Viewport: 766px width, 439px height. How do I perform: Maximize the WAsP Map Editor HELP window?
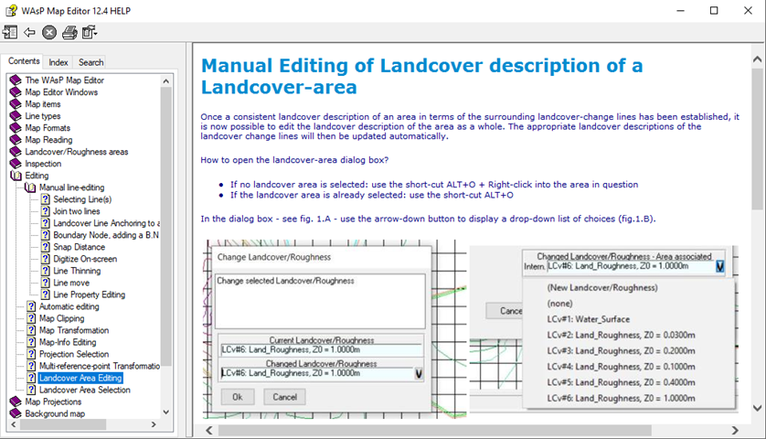click(714, 10)
